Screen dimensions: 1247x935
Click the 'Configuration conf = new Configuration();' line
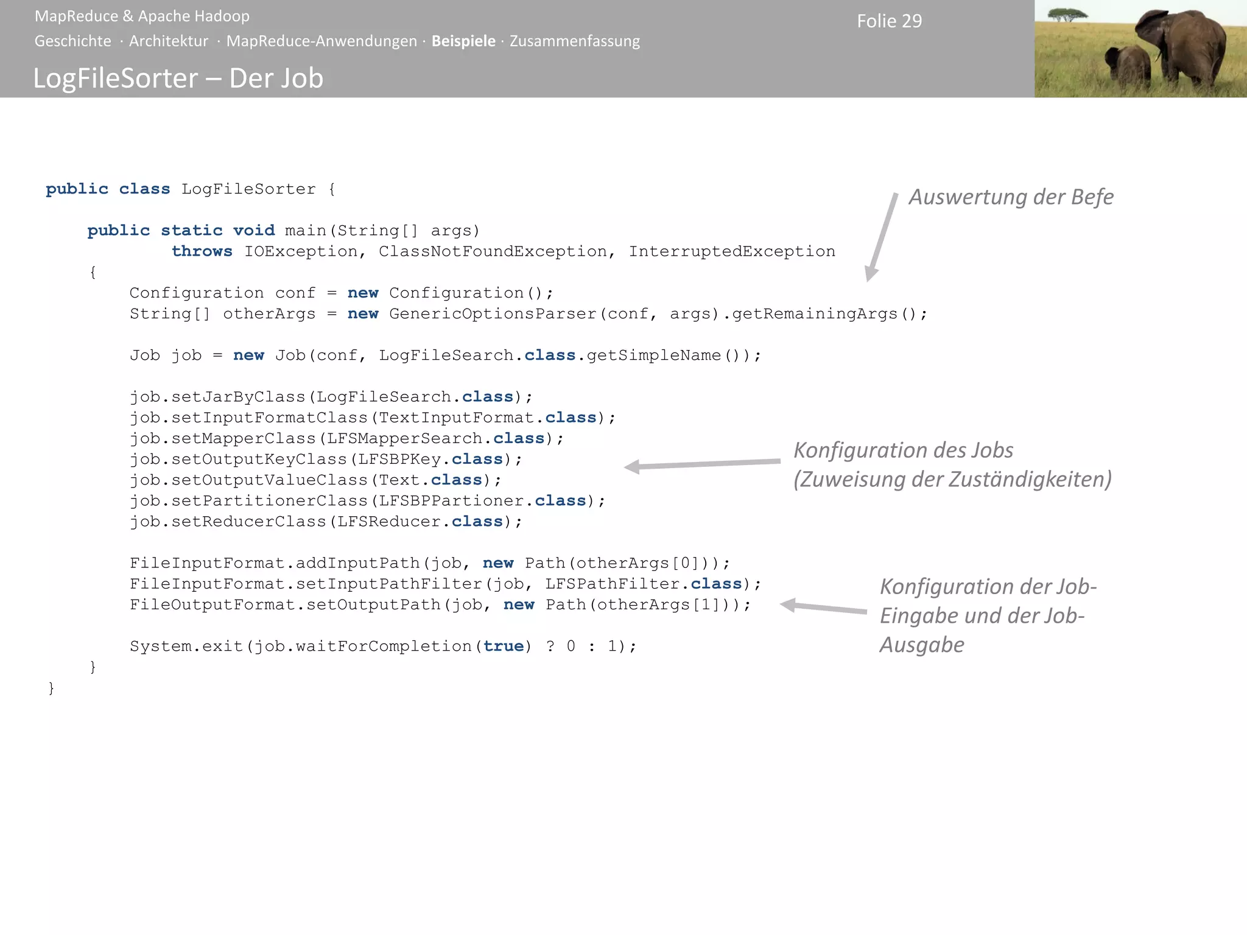tap(342, 293)
